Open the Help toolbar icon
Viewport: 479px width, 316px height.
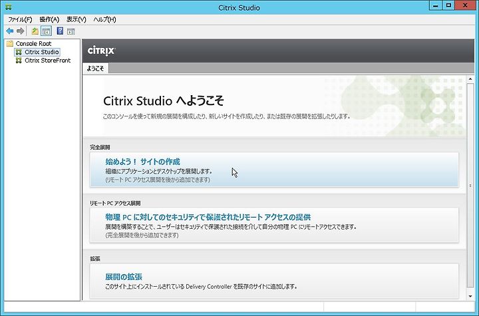coord(60,31)
